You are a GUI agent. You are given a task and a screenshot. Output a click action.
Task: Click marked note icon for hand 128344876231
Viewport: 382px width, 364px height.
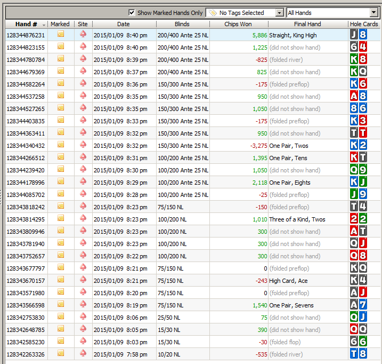click(61, 34)
